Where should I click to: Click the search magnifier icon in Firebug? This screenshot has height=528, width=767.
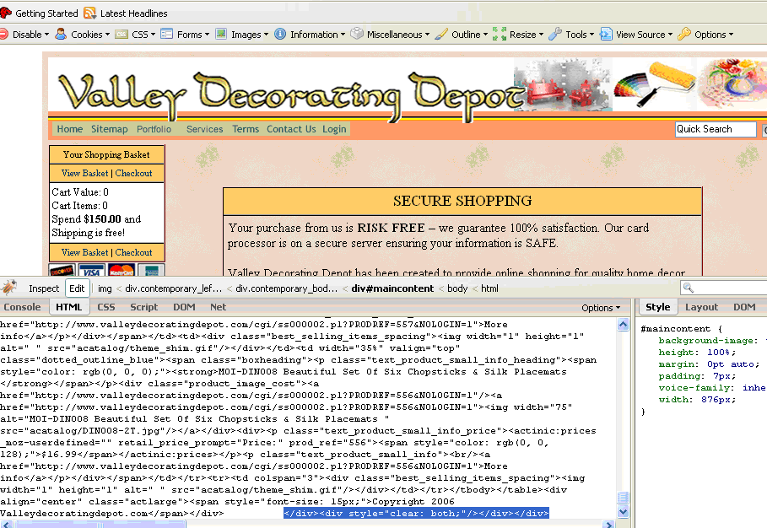tap(689, 288)
